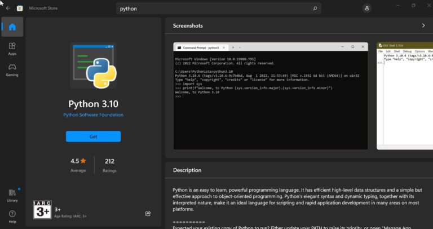Go back using the back arrow

coord(8,8)
